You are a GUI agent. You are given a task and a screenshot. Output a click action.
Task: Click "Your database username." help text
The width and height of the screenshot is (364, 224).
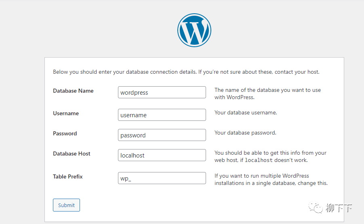246,112
